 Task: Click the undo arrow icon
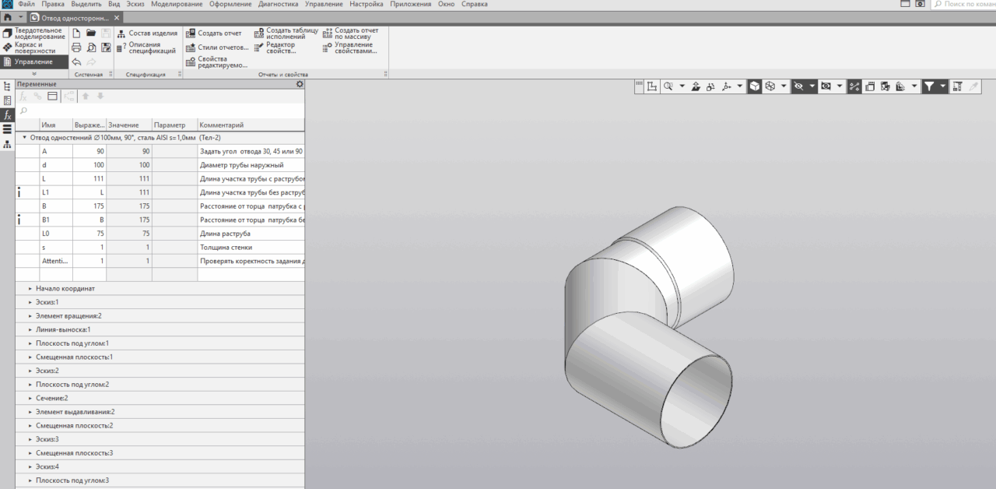click(76, 62)
